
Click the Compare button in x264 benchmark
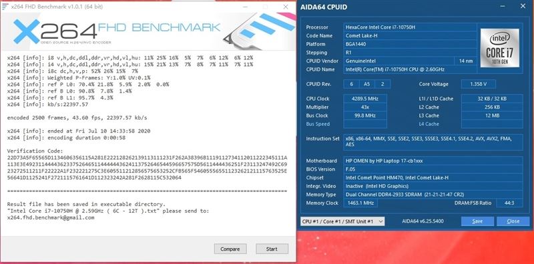tap(230, 249)
